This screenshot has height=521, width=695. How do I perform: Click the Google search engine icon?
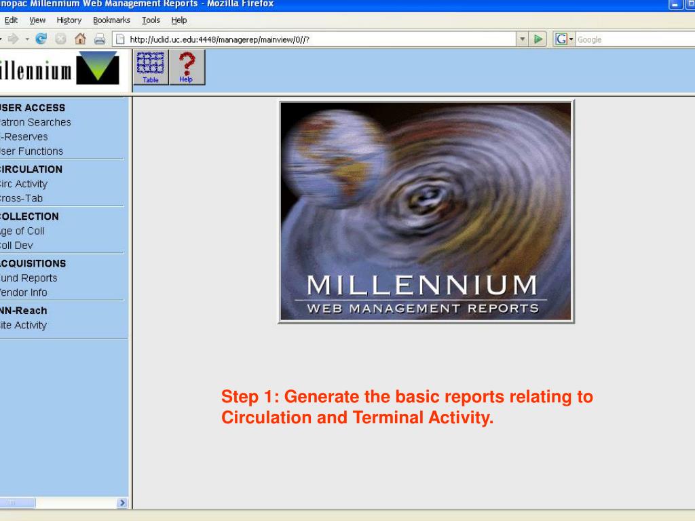coord(561,39)
